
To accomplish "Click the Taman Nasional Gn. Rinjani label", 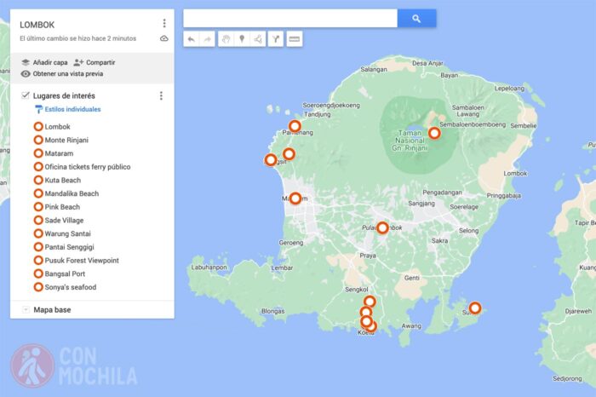I will 410,141.
